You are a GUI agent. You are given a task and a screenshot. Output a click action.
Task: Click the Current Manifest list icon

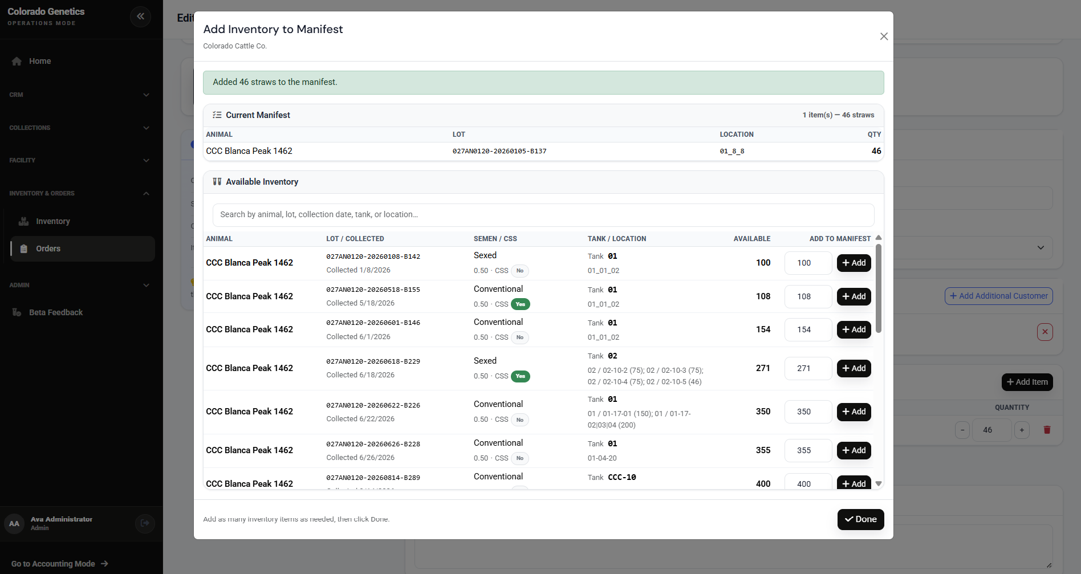(x=217, y=115)
